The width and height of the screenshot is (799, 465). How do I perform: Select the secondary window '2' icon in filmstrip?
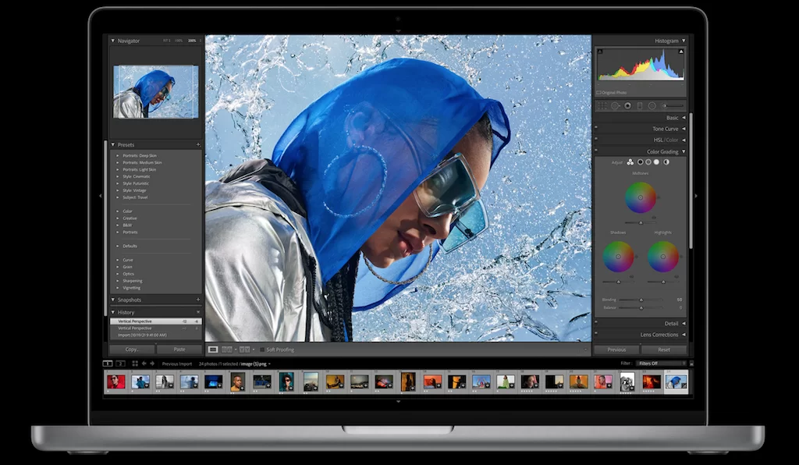120,364
